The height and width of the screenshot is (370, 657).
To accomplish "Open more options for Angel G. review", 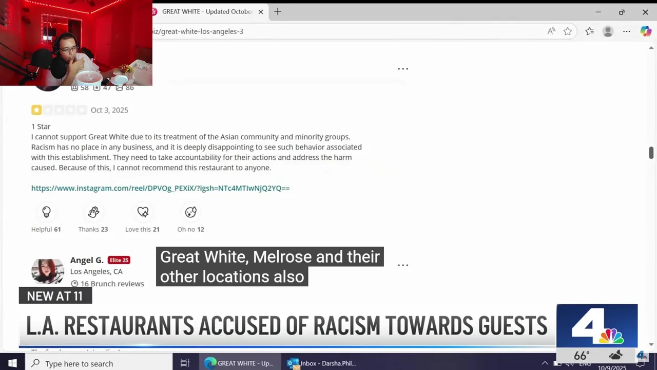I will tap(403, 265).
